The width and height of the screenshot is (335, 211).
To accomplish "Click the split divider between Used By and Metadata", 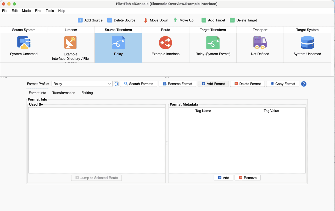I will coord(167,143).
